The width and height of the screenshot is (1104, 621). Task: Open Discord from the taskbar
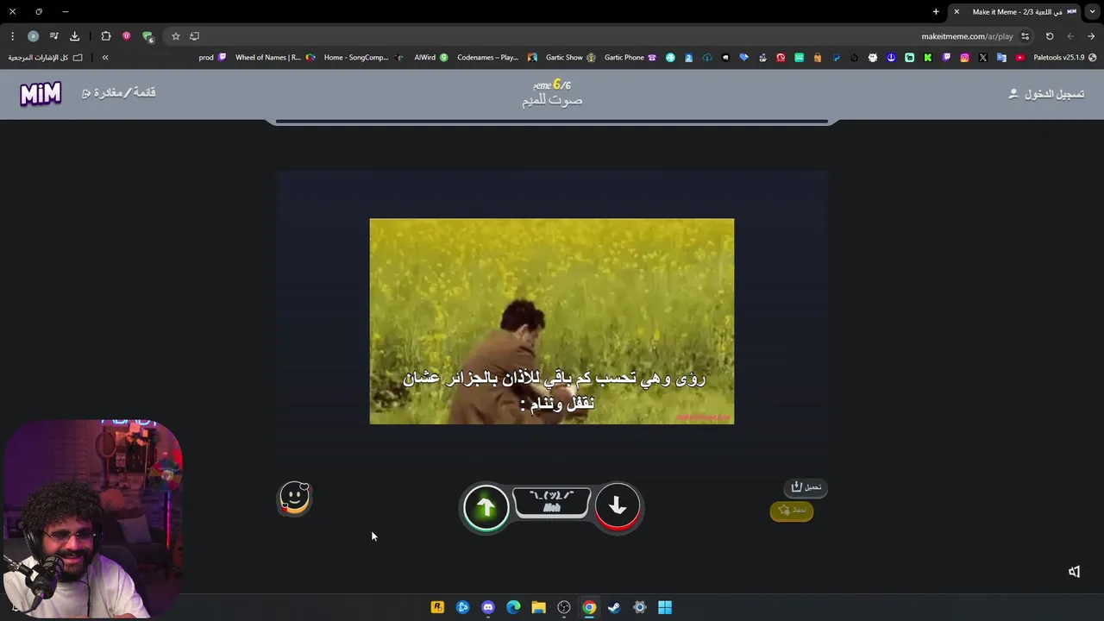pos(488,607)
